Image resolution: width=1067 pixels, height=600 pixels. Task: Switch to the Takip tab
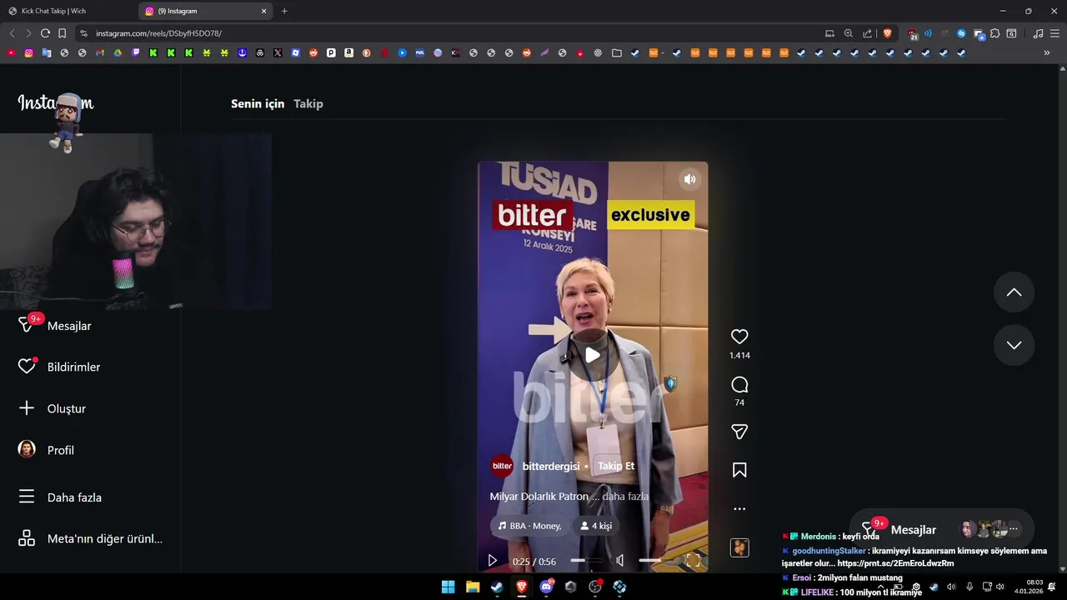(308, 103)
